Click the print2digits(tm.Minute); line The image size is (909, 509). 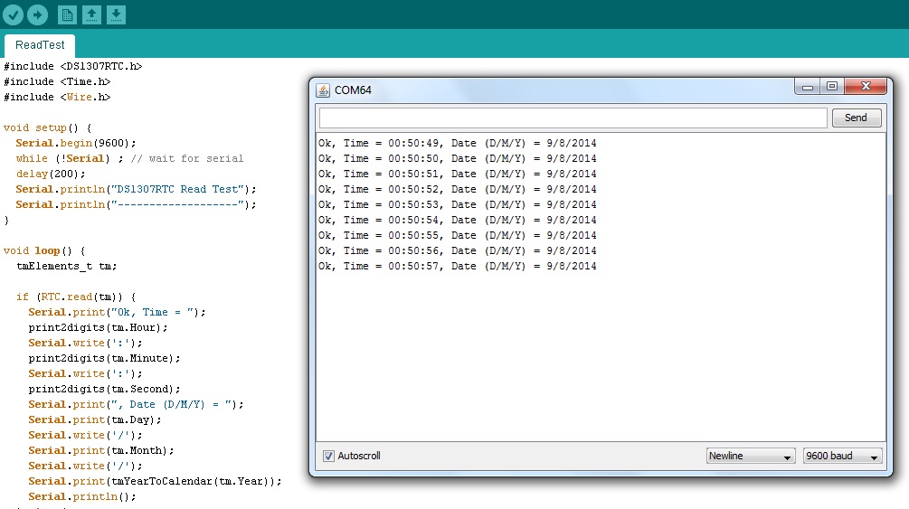(104, 358)
